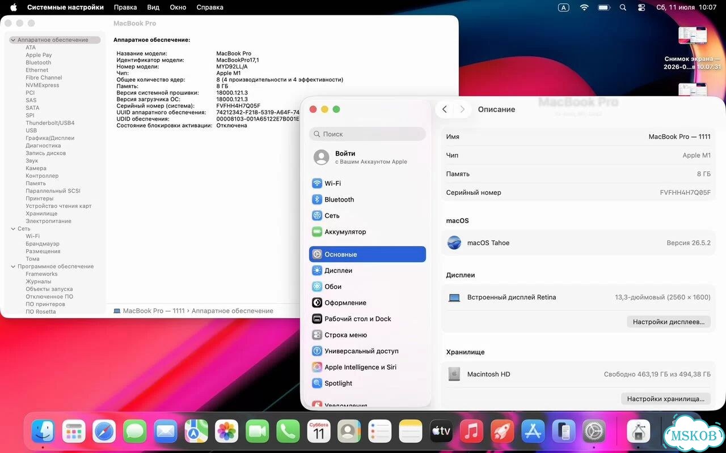Click the Настройки хранилища… button
This screenshot has height=453, width=726.
click(665, 399)
